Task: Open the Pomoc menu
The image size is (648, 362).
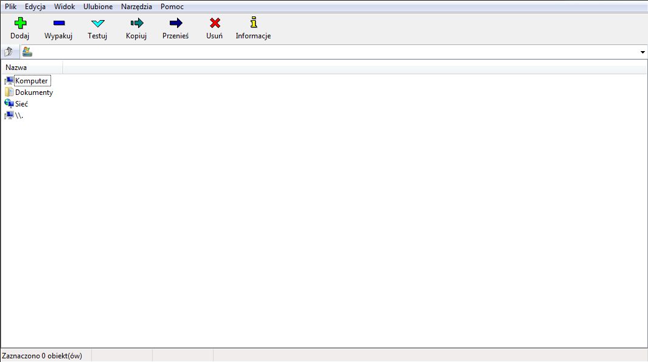Action: point(172,7)
